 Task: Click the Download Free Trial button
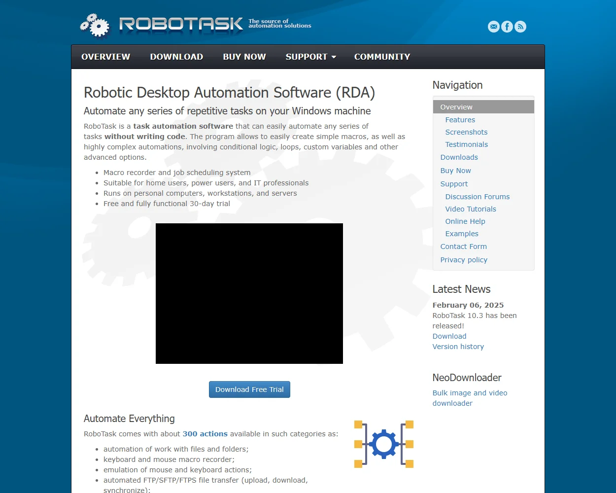pos(249,389)
